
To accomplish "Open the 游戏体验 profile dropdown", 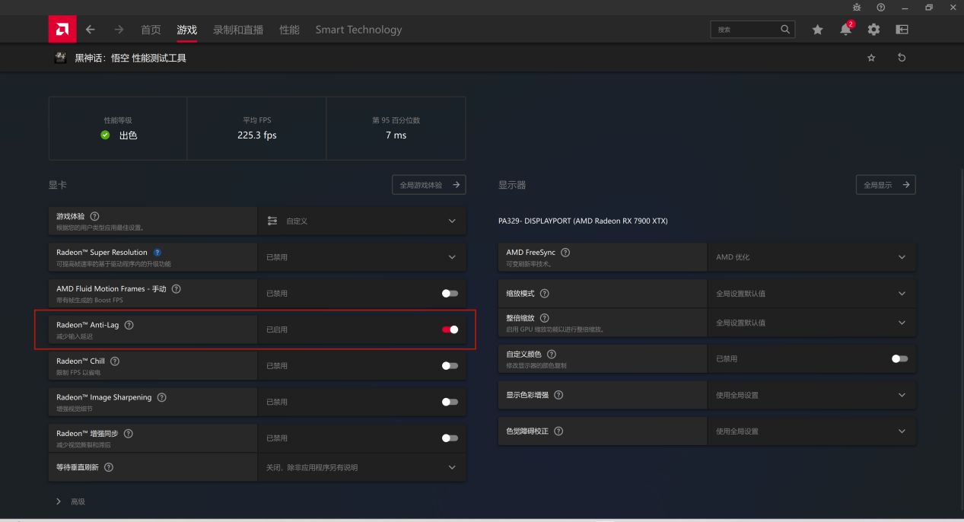I will (361, 221).
